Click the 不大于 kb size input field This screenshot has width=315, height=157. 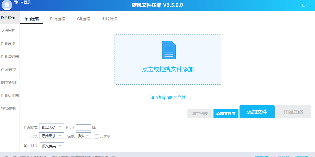click(x=83, y=127)
